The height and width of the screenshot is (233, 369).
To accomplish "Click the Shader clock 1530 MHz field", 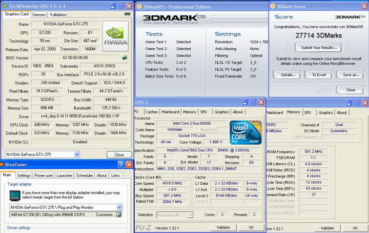I will tap(118, 125).
